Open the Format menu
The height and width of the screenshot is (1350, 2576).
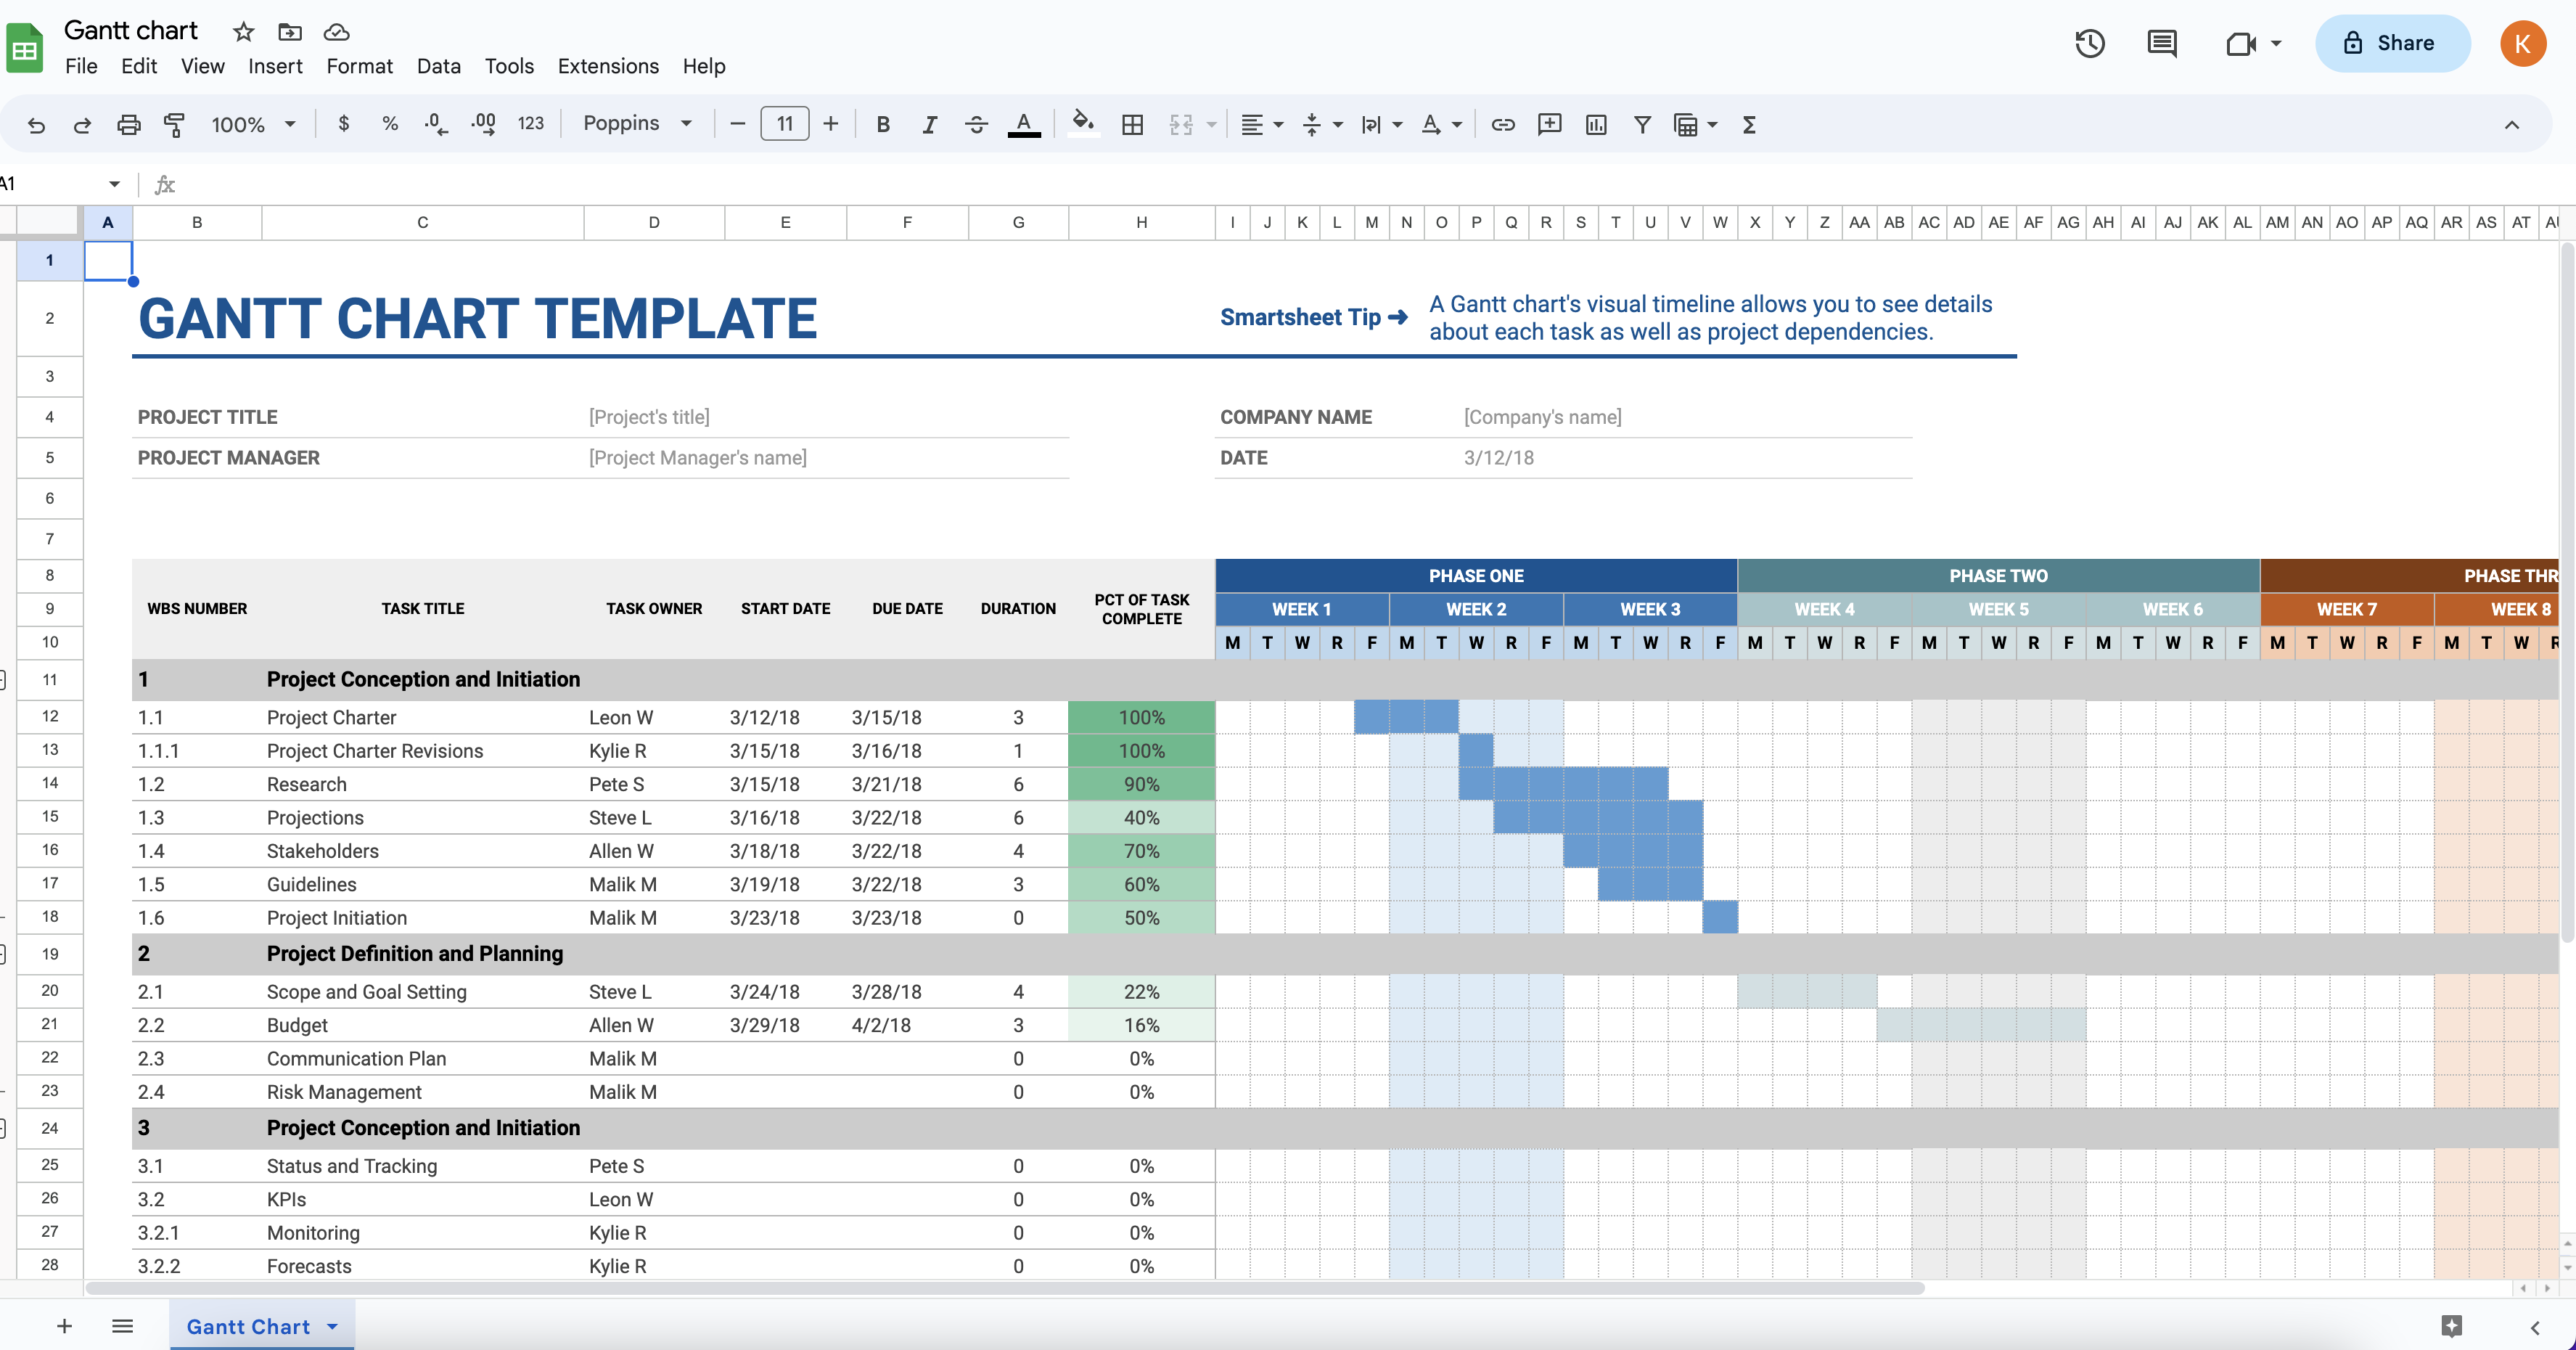(359, 66)
